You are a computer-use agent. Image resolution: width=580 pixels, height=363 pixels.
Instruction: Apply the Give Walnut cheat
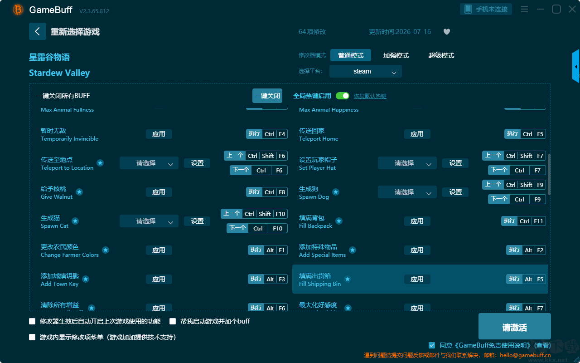pyautogui.click(x=159, y=192)
